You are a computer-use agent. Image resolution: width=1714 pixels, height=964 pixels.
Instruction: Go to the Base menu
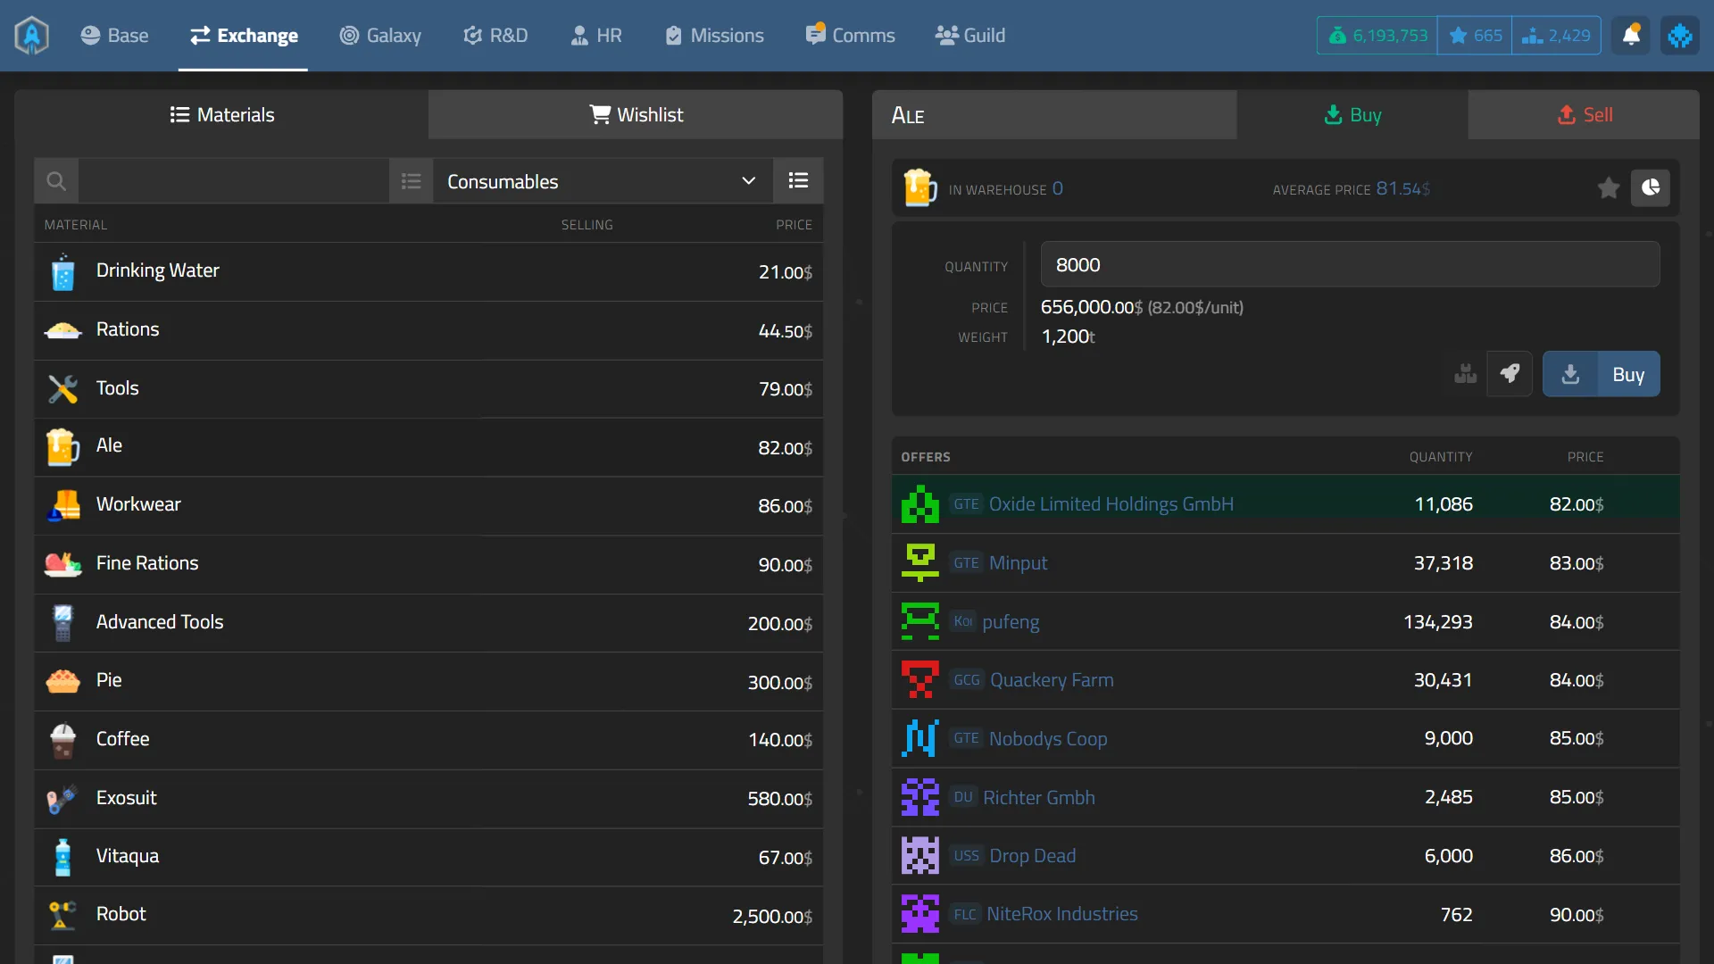click(x=114, y=36)
